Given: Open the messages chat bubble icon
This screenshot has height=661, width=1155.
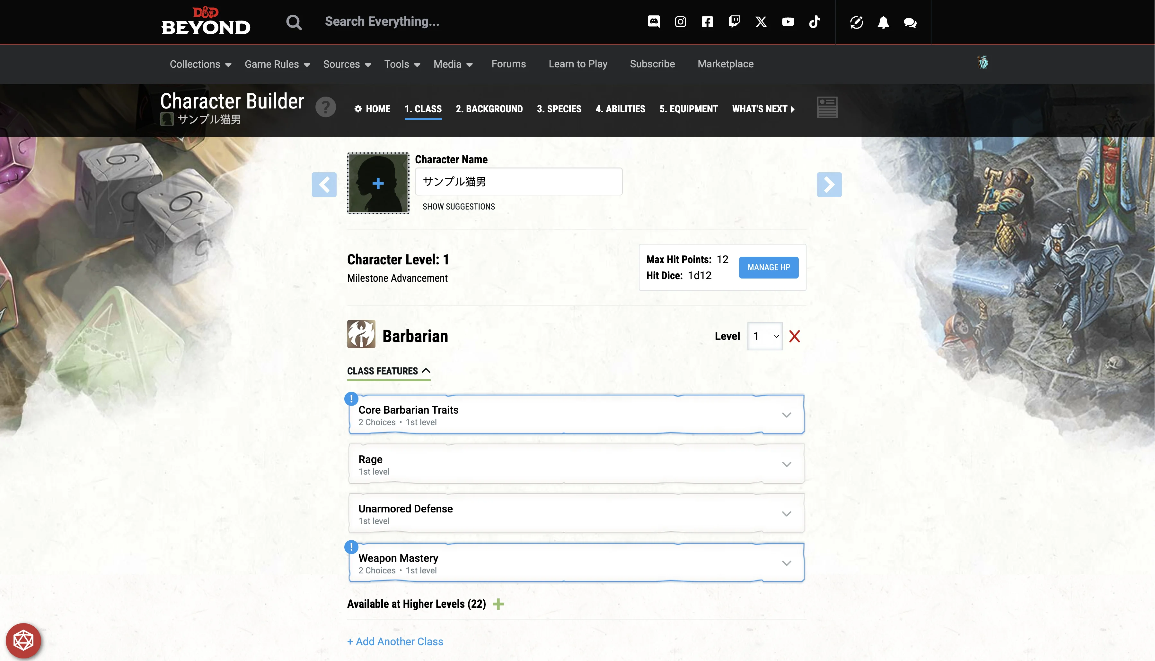Looking at the screenshot, I should tap(910, 23).
